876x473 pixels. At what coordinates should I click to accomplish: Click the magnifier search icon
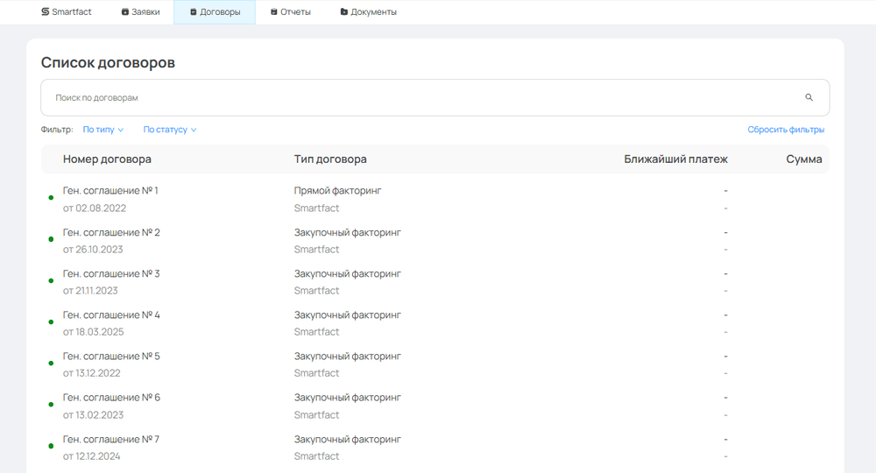tap(809, 98)
